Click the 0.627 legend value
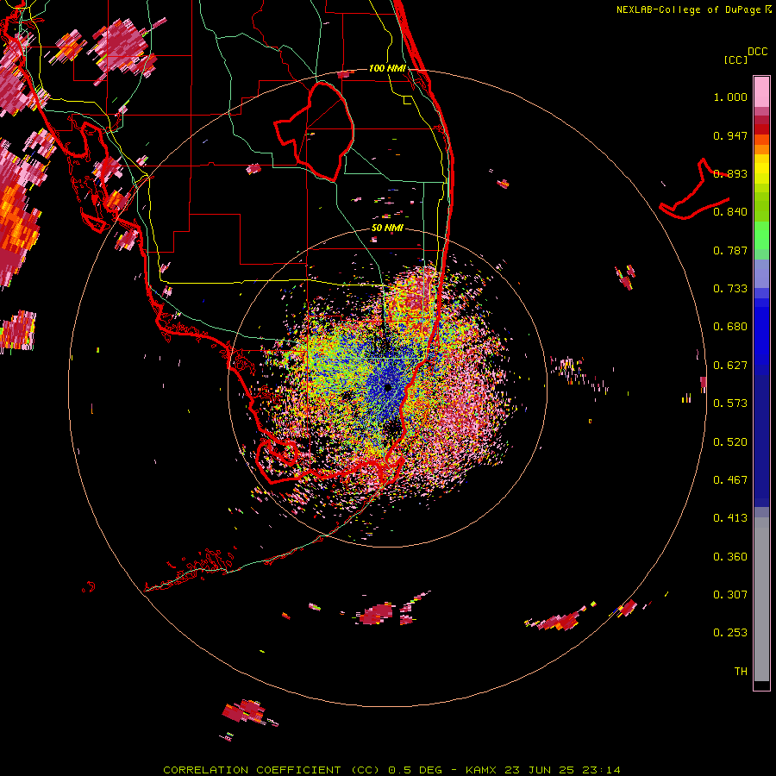The width and height of the screenshot is (776, 776). click(x=730, y=366)
